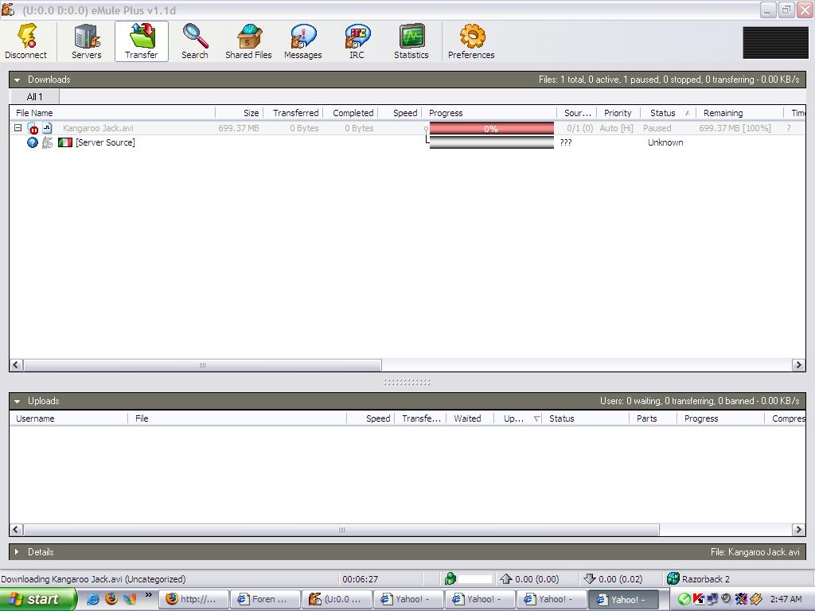
Task: Click the file type icon of Kangaroo Jack.avi
Action: pyautogui.click(x=47, y=128)
